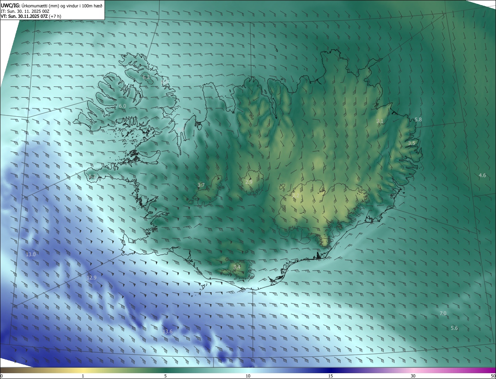Click the color scale tick label 10
The image size is (496, 379).
coord(248,376)
